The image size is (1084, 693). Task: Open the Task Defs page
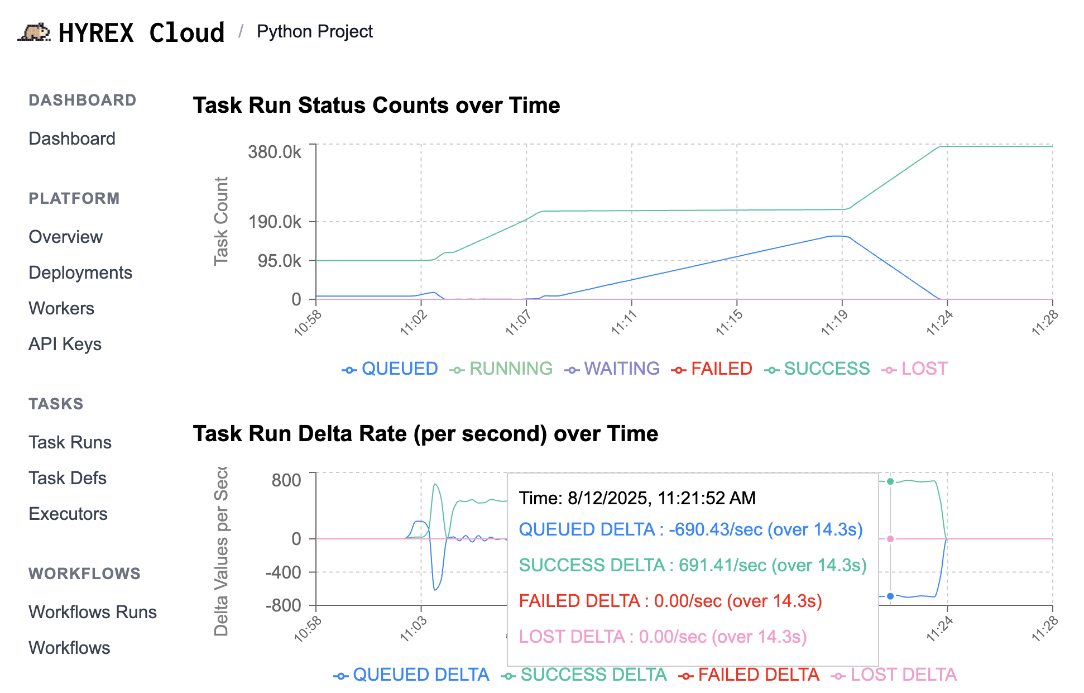point(68,478)
